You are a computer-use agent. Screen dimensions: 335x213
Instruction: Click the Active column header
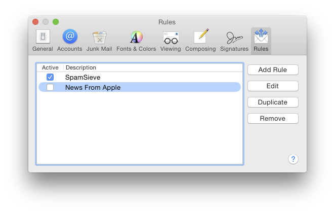point(50,67)
